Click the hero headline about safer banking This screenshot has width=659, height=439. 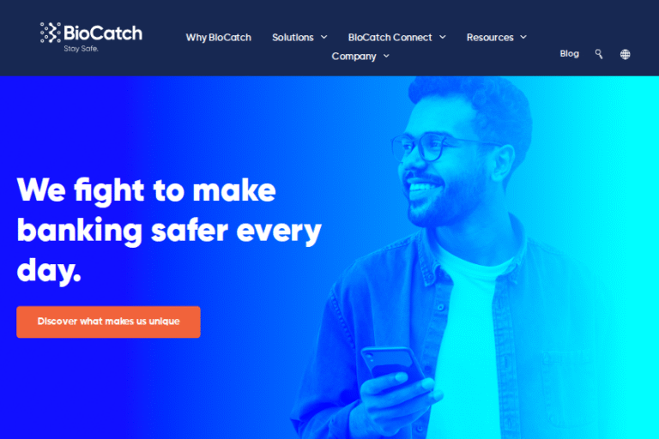point(169,230)
